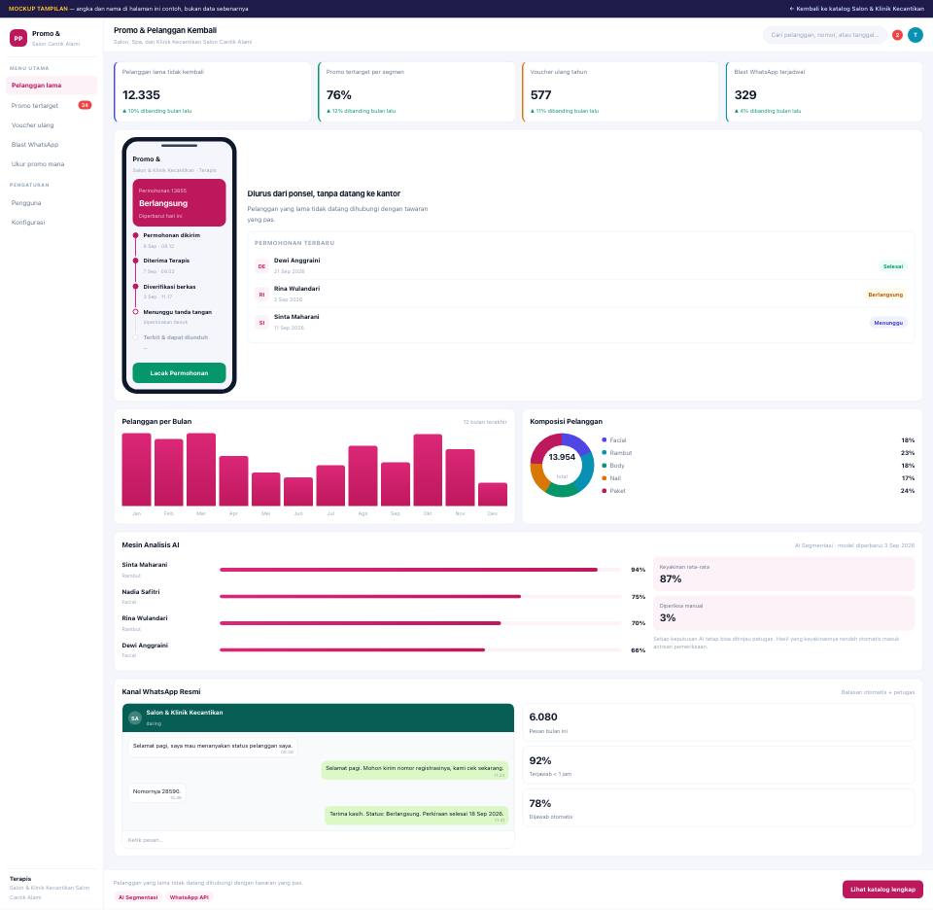Click the SI avatar beside Sinta Maharani
This screenshot has height=910, width=933.
point(261,323)
